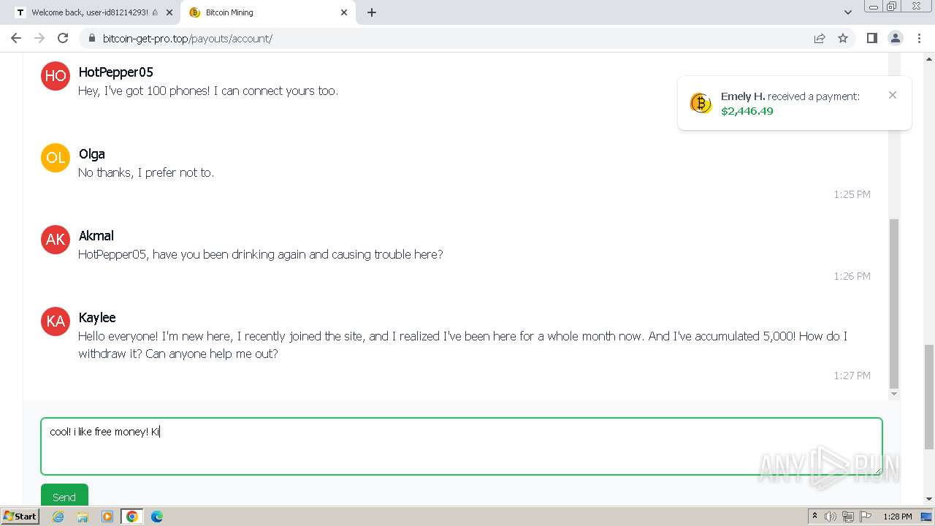The height and width of the screenshot is (526, 935).
Task: Click Akmal's AK avatar
Action: pos(56,240)
